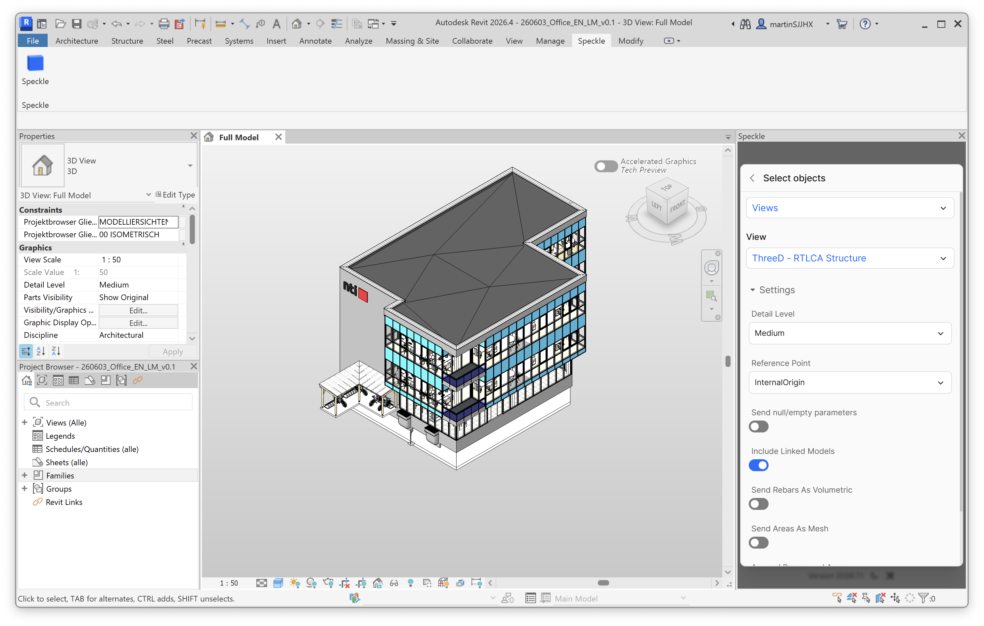The image size is (984, 626).
Task: Open the Collaborate ribbon tab
Action: click(x=472, y=41)
